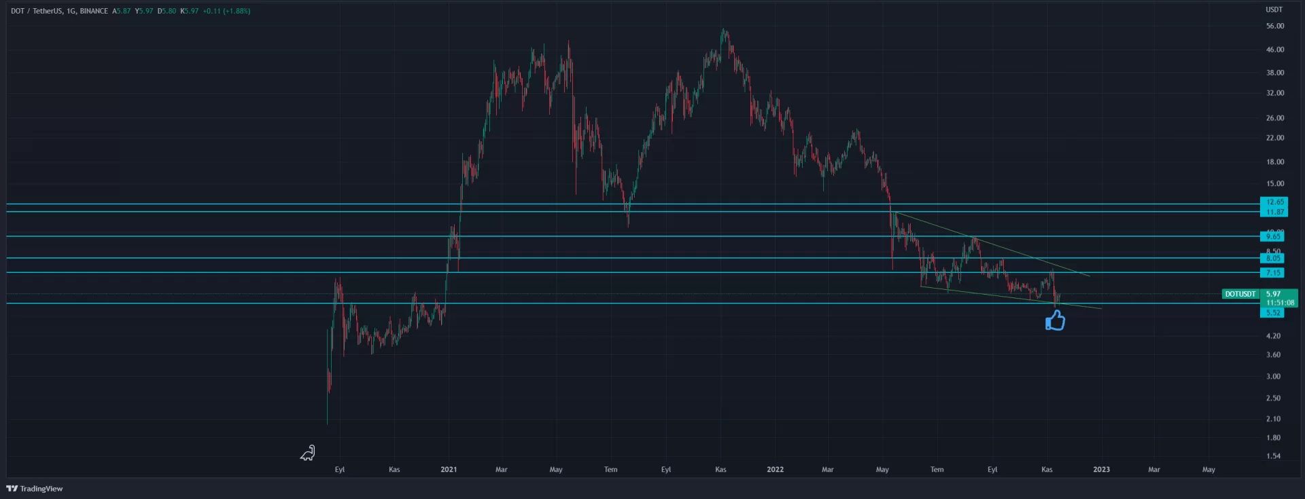1305x499 pixels.
Task: Click the current price 5.97 label
Action: (1274, 294)
